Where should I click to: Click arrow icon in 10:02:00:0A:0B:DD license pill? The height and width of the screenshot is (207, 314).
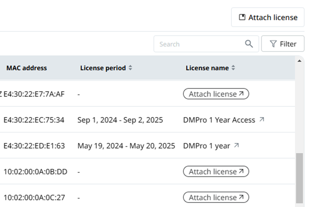tap(241, 171)
